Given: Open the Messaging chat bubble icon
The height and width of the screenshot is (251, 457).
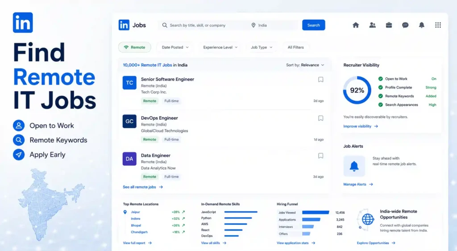Looking at the screenshot, I should click(405, 25).
